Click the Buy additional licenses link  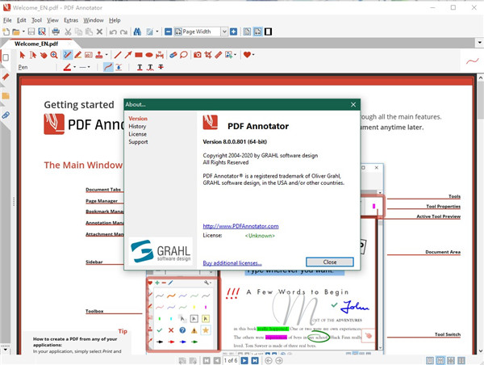232,263
